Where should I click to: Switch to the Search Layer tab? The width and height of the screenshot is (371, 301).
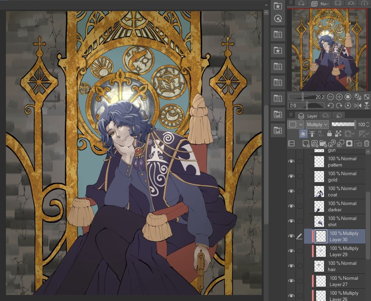point(326,116)
